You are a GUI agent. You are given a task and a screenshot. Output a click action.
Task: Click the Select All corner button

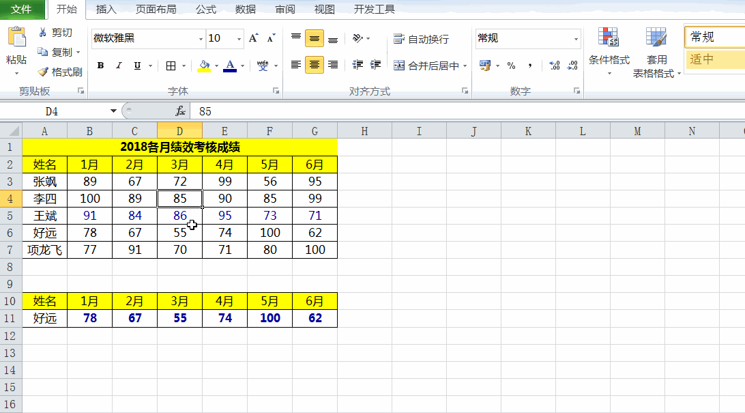[x=12, y=130]
